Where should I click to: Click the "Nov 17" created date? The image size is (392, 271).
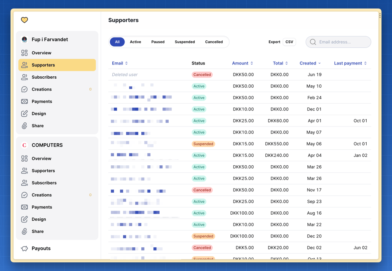[x=314, y=190]
